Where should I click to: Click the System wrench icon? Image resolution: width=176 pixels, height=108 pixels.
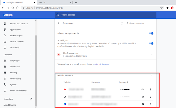pyautogui.click(x=5, y=85)
